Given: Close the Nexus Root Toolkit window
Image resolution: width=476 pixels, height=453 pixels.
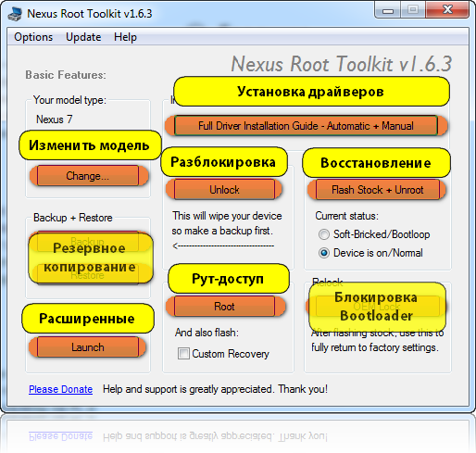Looking at the screenshot, I should coord(447,10).
